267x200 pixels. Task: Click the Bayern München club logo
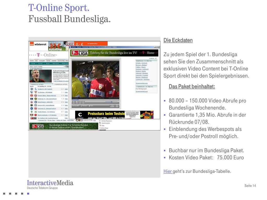coord(35,96)
